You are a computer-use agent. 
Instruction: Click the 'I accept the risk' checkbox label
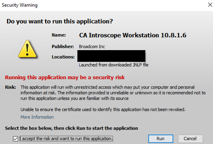point(66,139)
